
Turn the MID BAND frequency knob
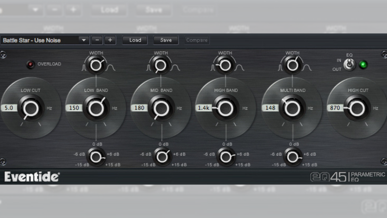tap(161, 108)
